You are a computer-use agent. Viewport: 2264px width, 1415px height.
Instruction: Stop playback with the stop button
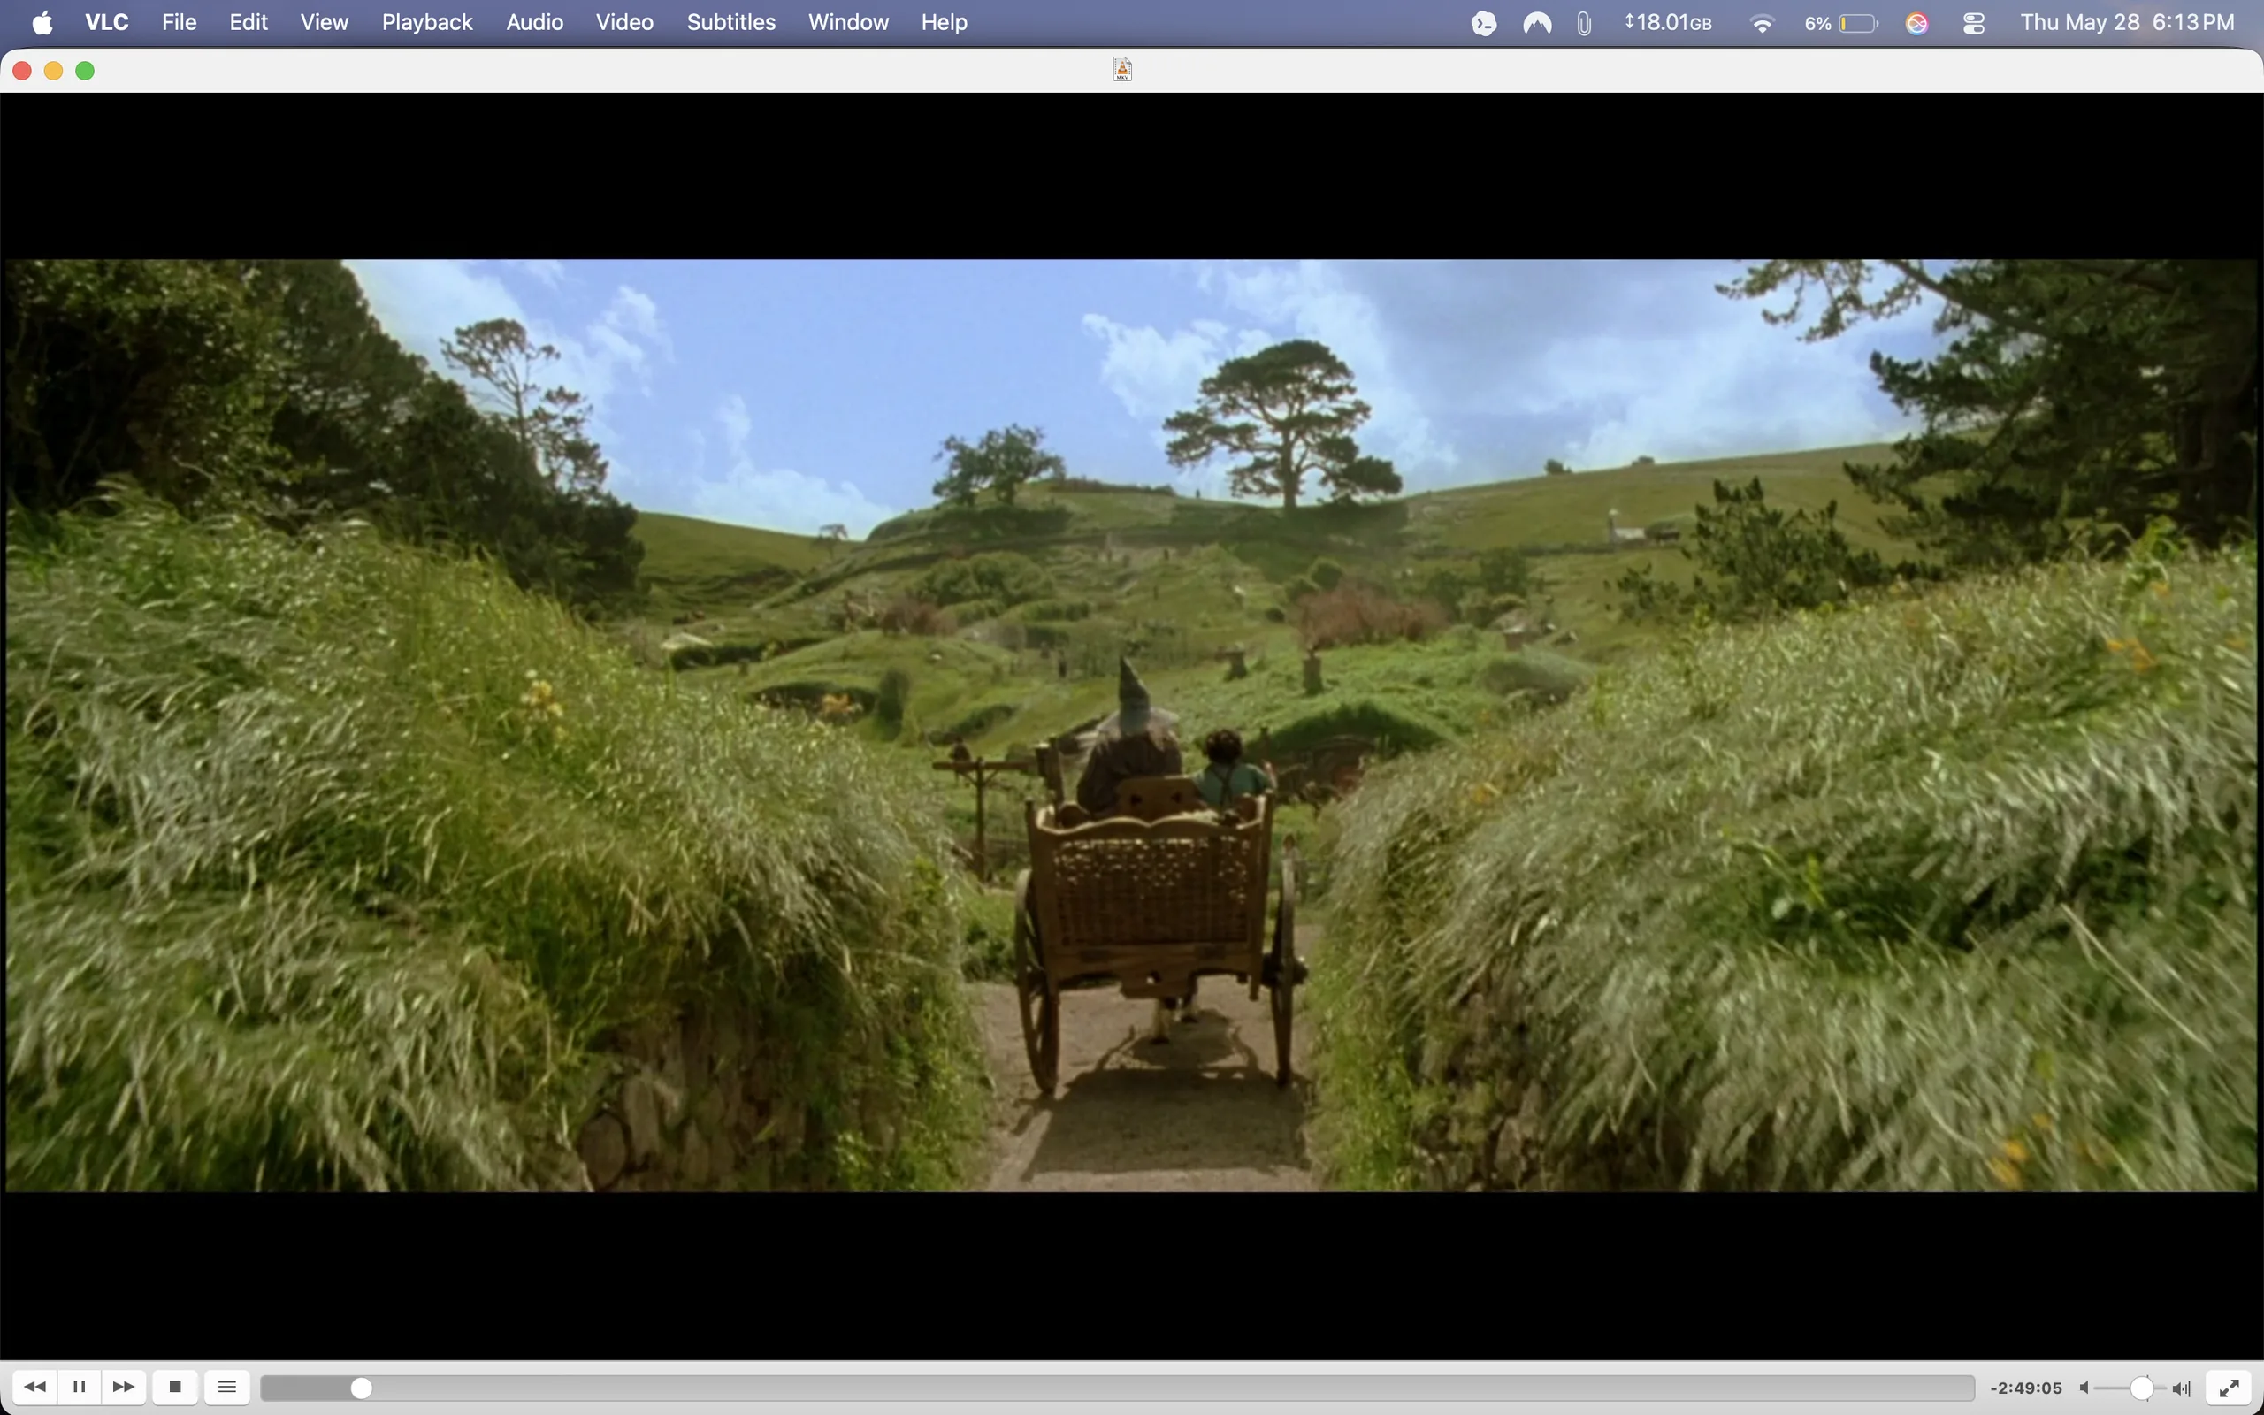(x=175, y=1387)
